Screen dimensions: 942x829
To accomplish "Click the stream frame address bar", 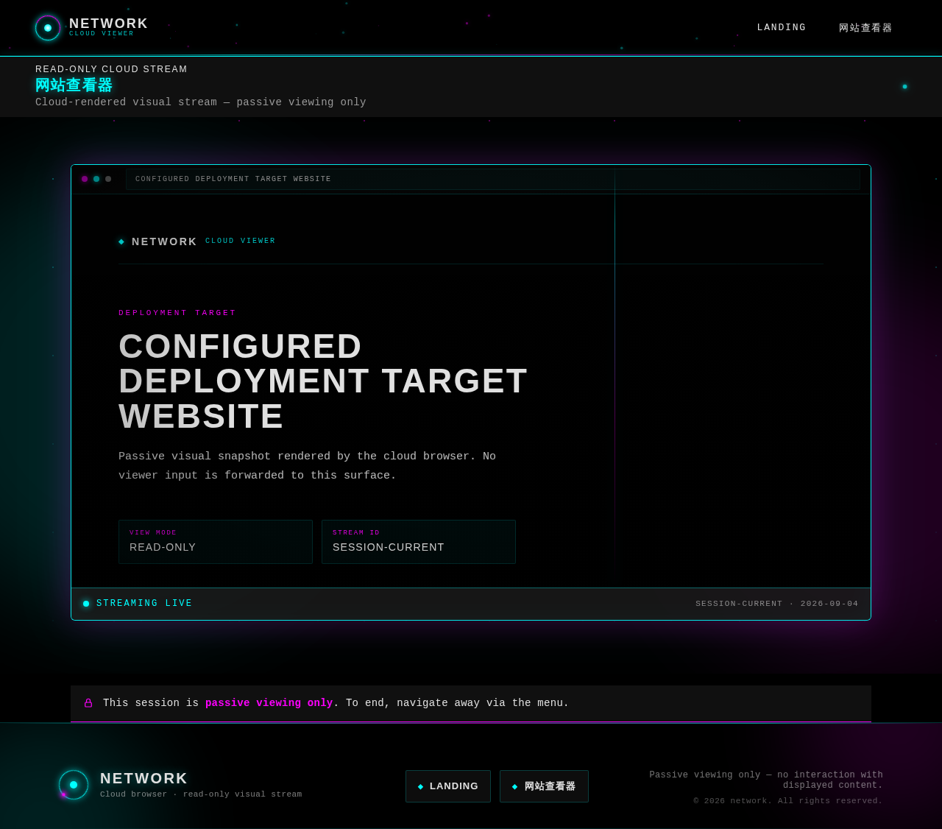I will pos(493,179).
